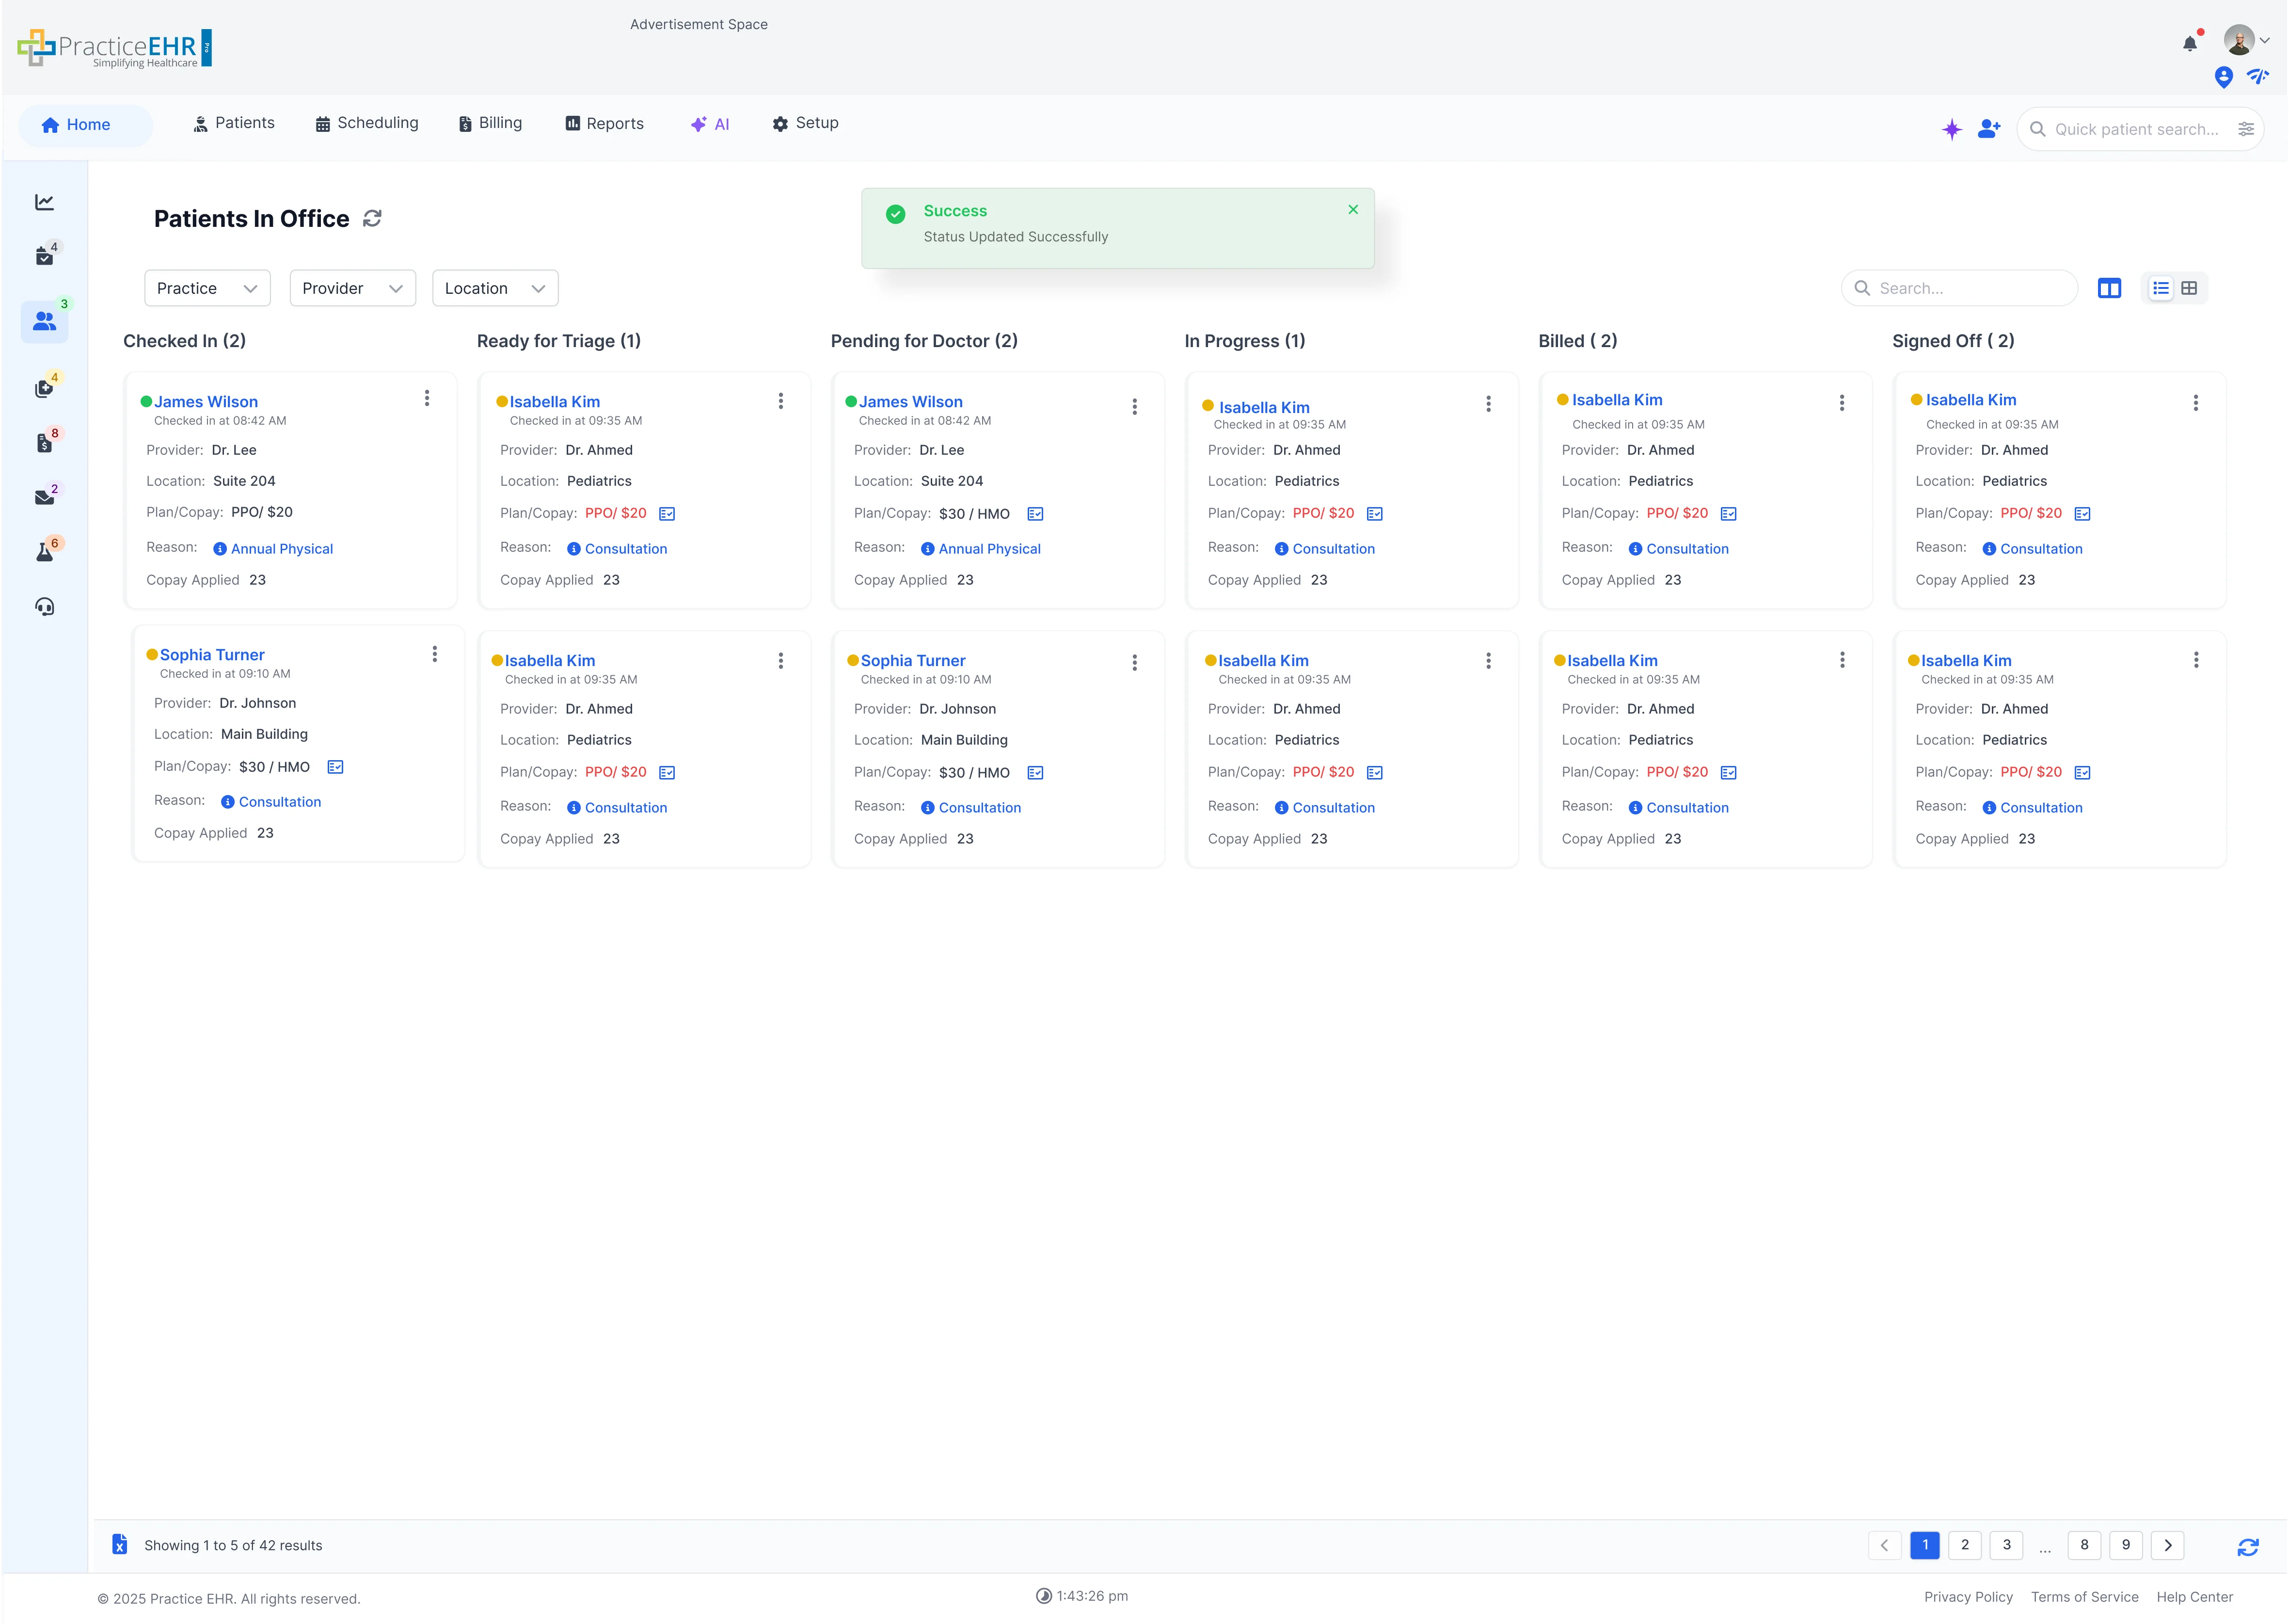
Task: Click the notification bell icon
Action: coord(2189,42)
